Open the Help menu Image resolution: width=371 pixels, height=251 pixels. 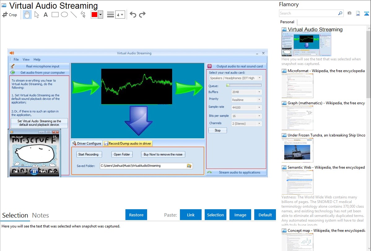(37, 59)
